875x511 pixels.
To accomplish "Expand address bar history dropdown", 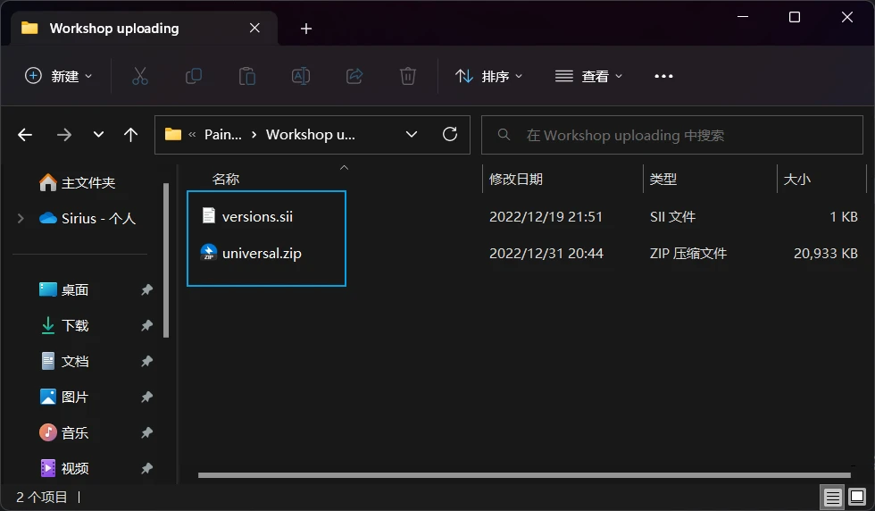I will [x=412, y=135].
